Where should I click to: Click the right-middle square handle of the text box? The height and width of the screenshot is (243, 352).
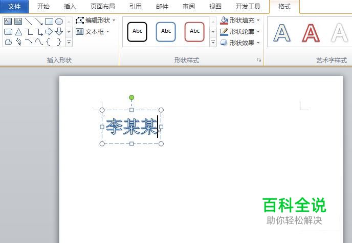(161, 127)
